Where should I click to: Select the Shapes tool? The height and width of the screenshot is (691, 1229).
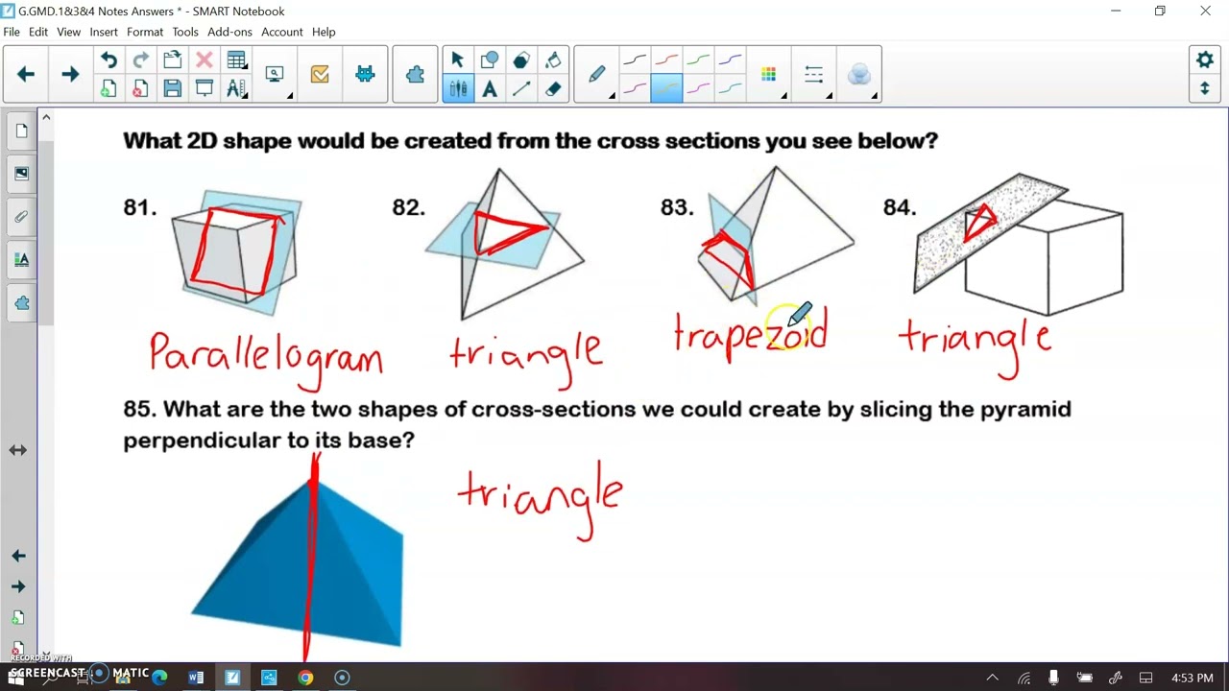[490, 60]
